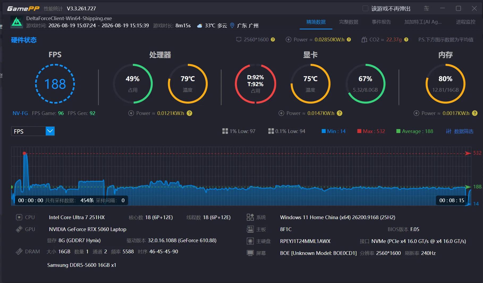Click the 80% memory gauge
Screen dimensions: 483x283
(x=446, y=84)
